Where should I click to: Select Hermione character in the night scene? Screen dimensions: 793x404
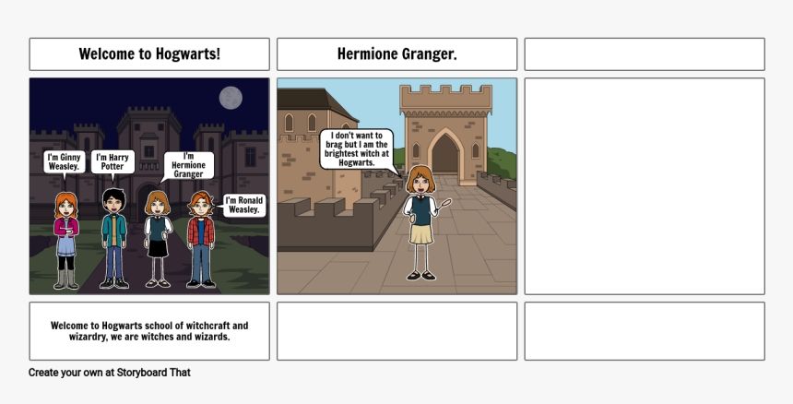159,239
